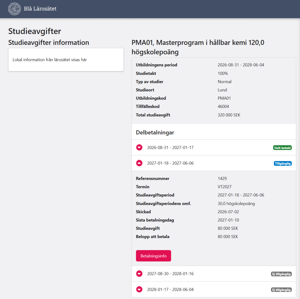300x299 pixels.
Task: Click the blue Tillgänglig status badge
Action: 283,163
